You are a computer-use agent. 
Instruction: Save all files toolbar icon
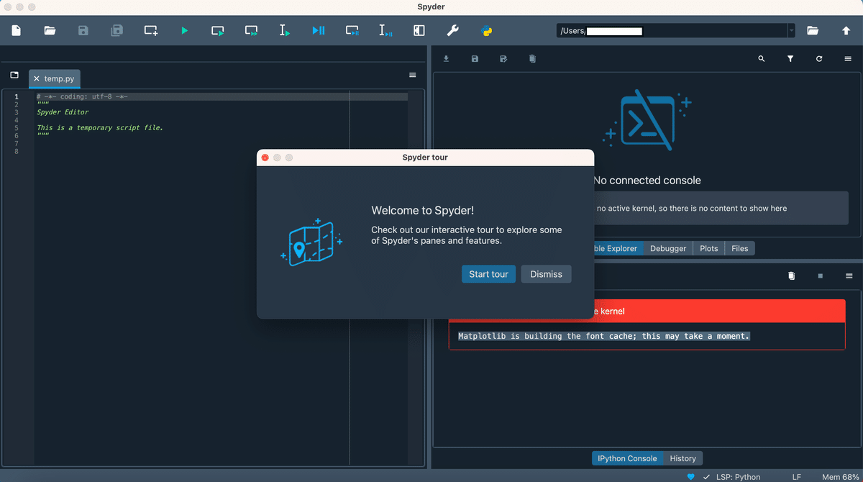tap(117, 30)
